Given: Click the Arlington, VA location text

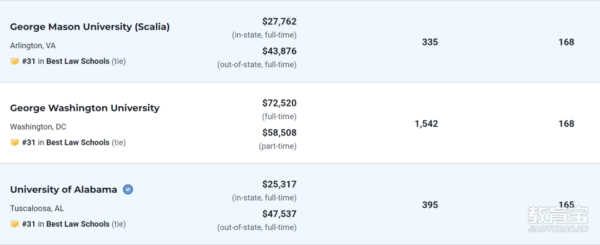Looking at the screenshot, I should 33,46.
